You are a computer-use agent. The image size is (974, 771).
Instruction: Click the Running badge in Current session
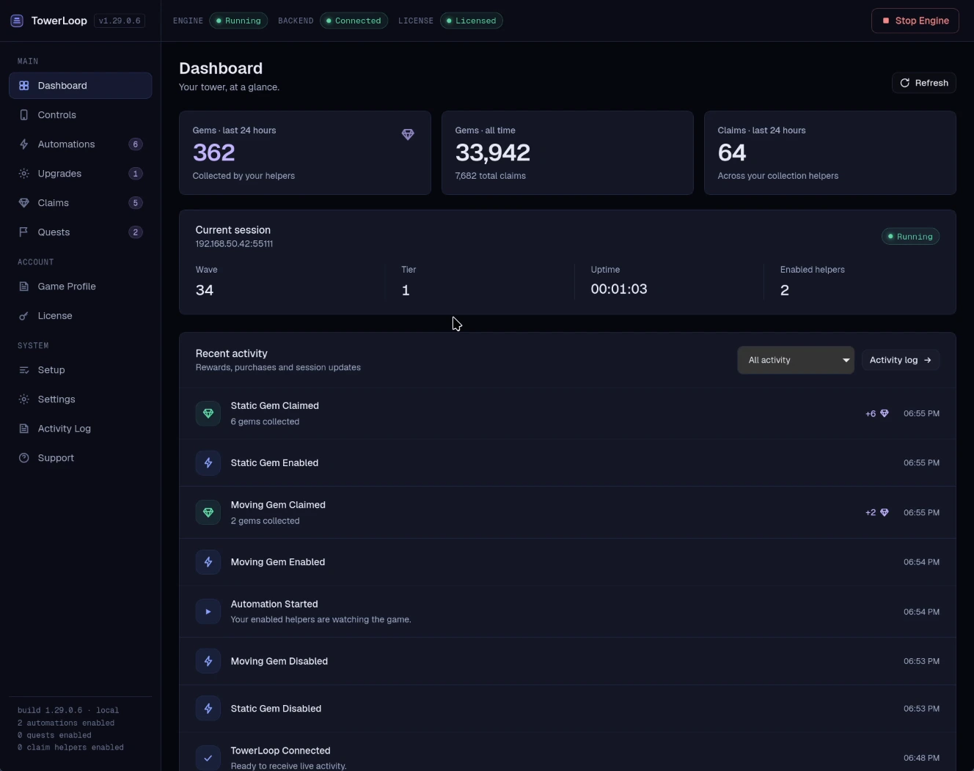pos(910,237)
